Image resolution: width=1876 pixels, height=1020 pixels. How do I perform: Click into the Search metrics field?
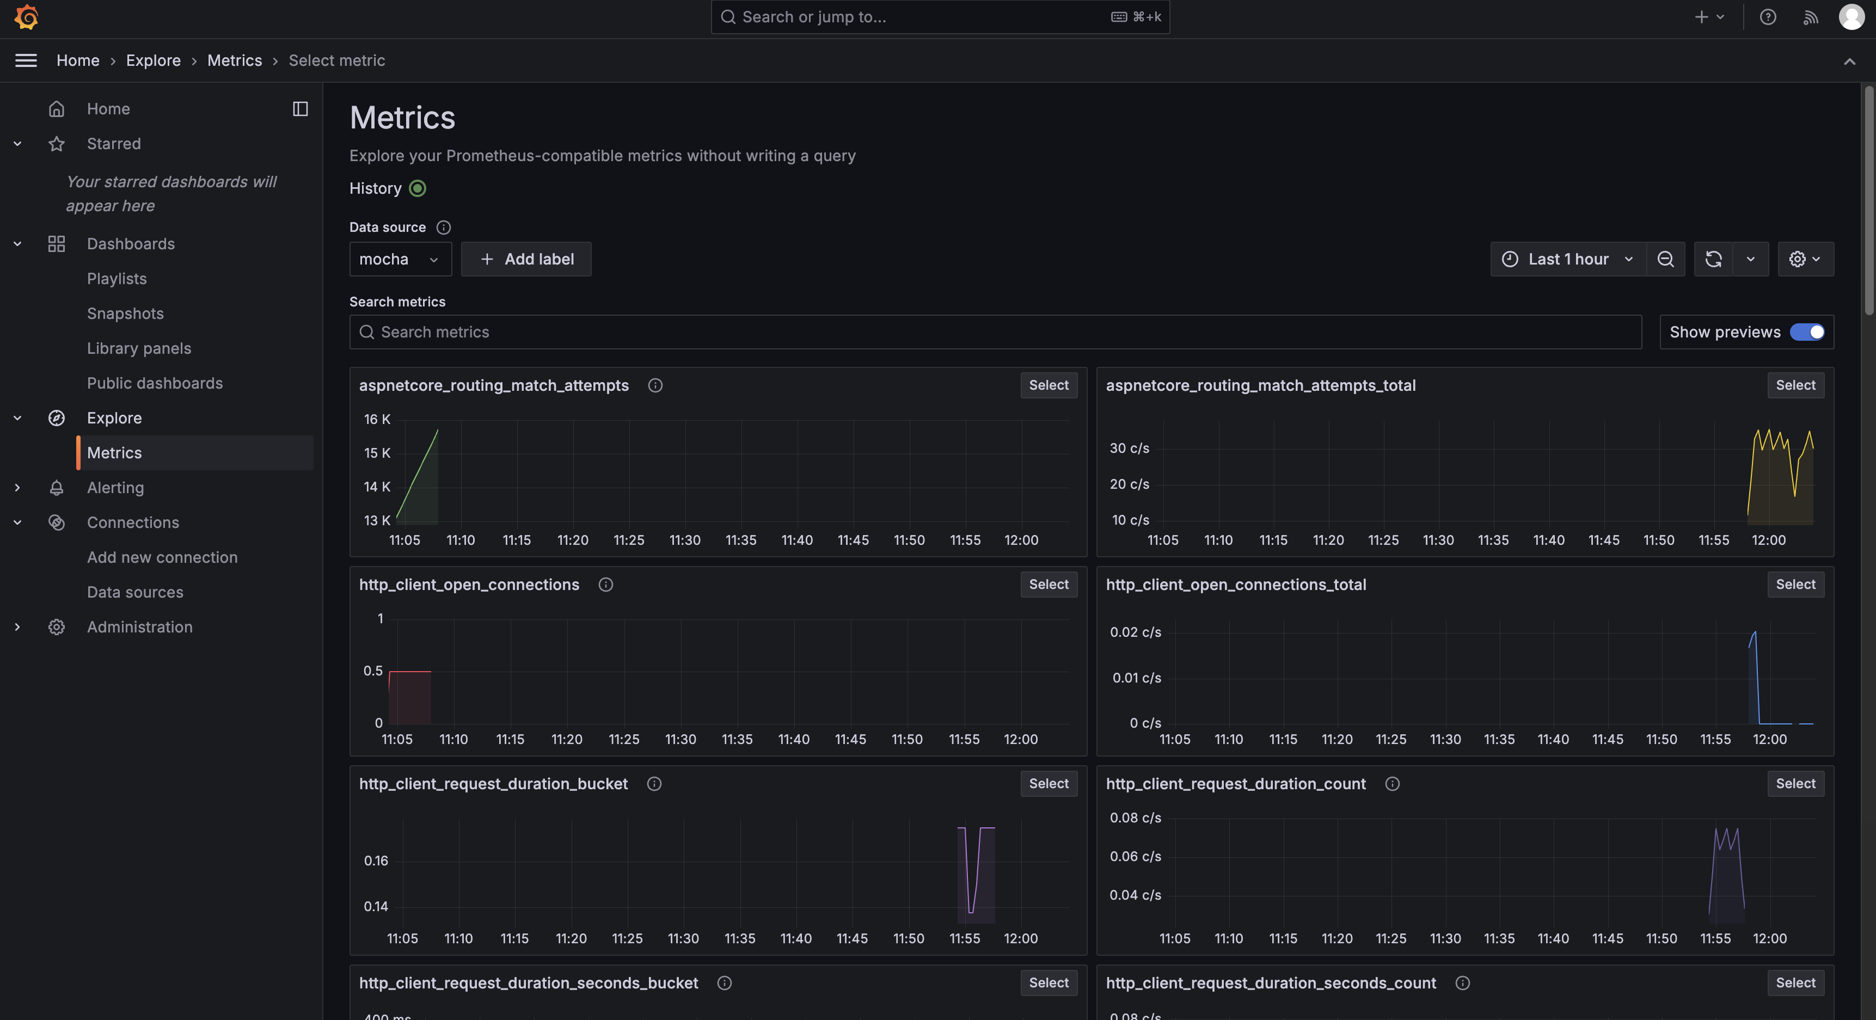point(995,332)
